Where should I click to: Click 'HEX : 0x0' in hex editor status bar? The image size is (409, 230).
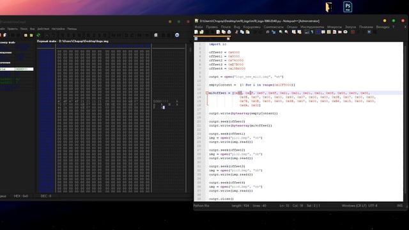coord(20,196)
